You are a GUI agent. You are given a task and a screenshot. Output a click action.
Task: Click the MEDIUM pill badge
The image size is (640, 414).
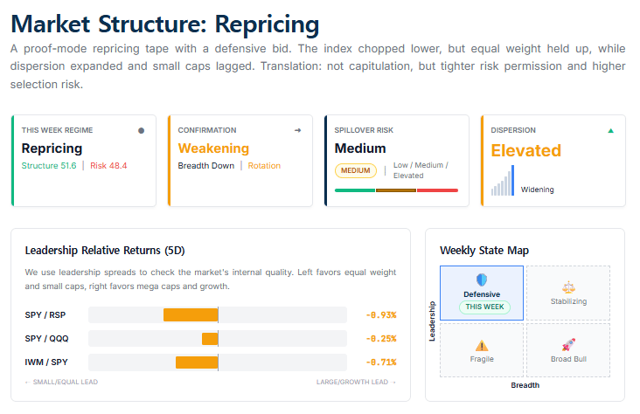(x=356, y=170)
